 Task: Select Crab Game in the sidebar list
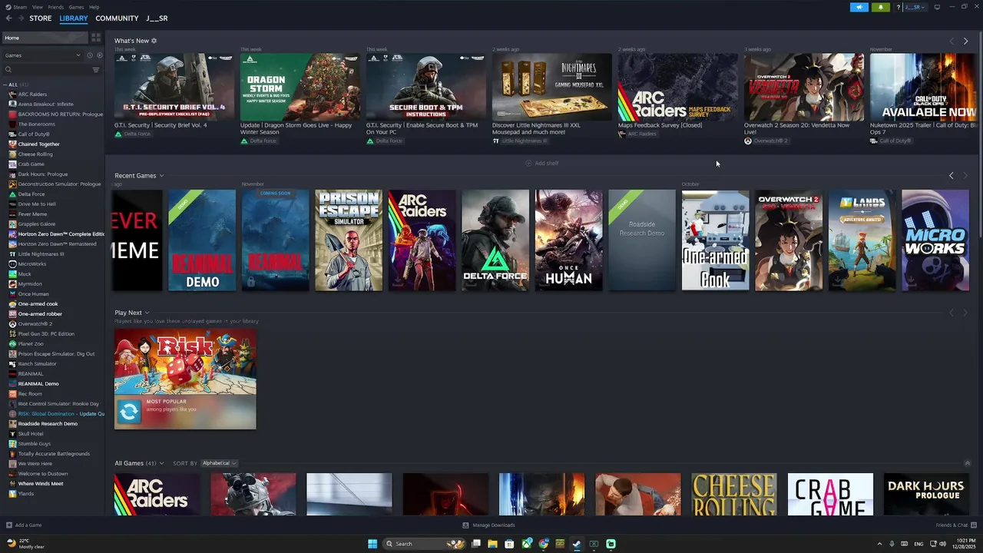(31, 164)
